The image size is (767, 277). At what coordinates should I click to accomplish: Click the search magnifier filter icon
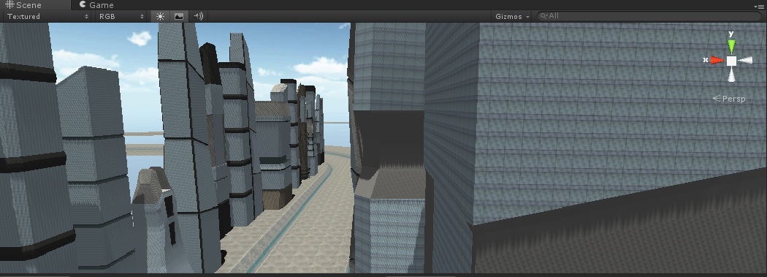(543, 15)
